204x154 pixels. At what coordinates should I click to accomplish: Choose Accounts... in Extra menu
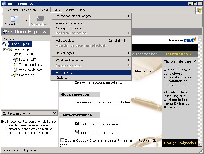91,73
